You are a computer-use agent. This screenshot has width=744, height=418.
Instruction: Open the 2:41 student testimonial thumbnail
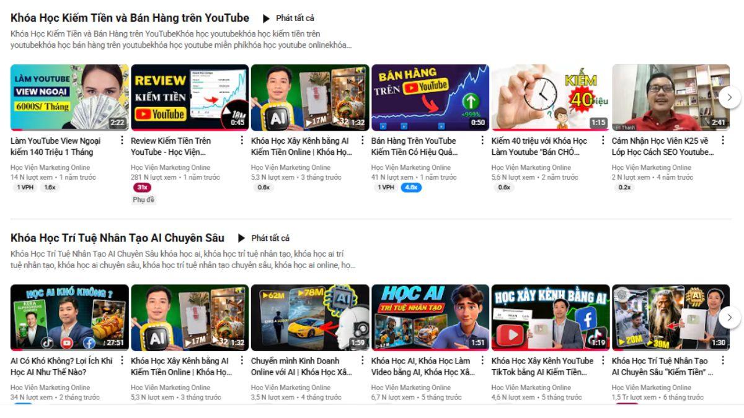coord(671,97)
